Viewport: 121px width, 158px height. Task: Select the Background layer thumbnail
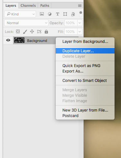click(19, 40)
